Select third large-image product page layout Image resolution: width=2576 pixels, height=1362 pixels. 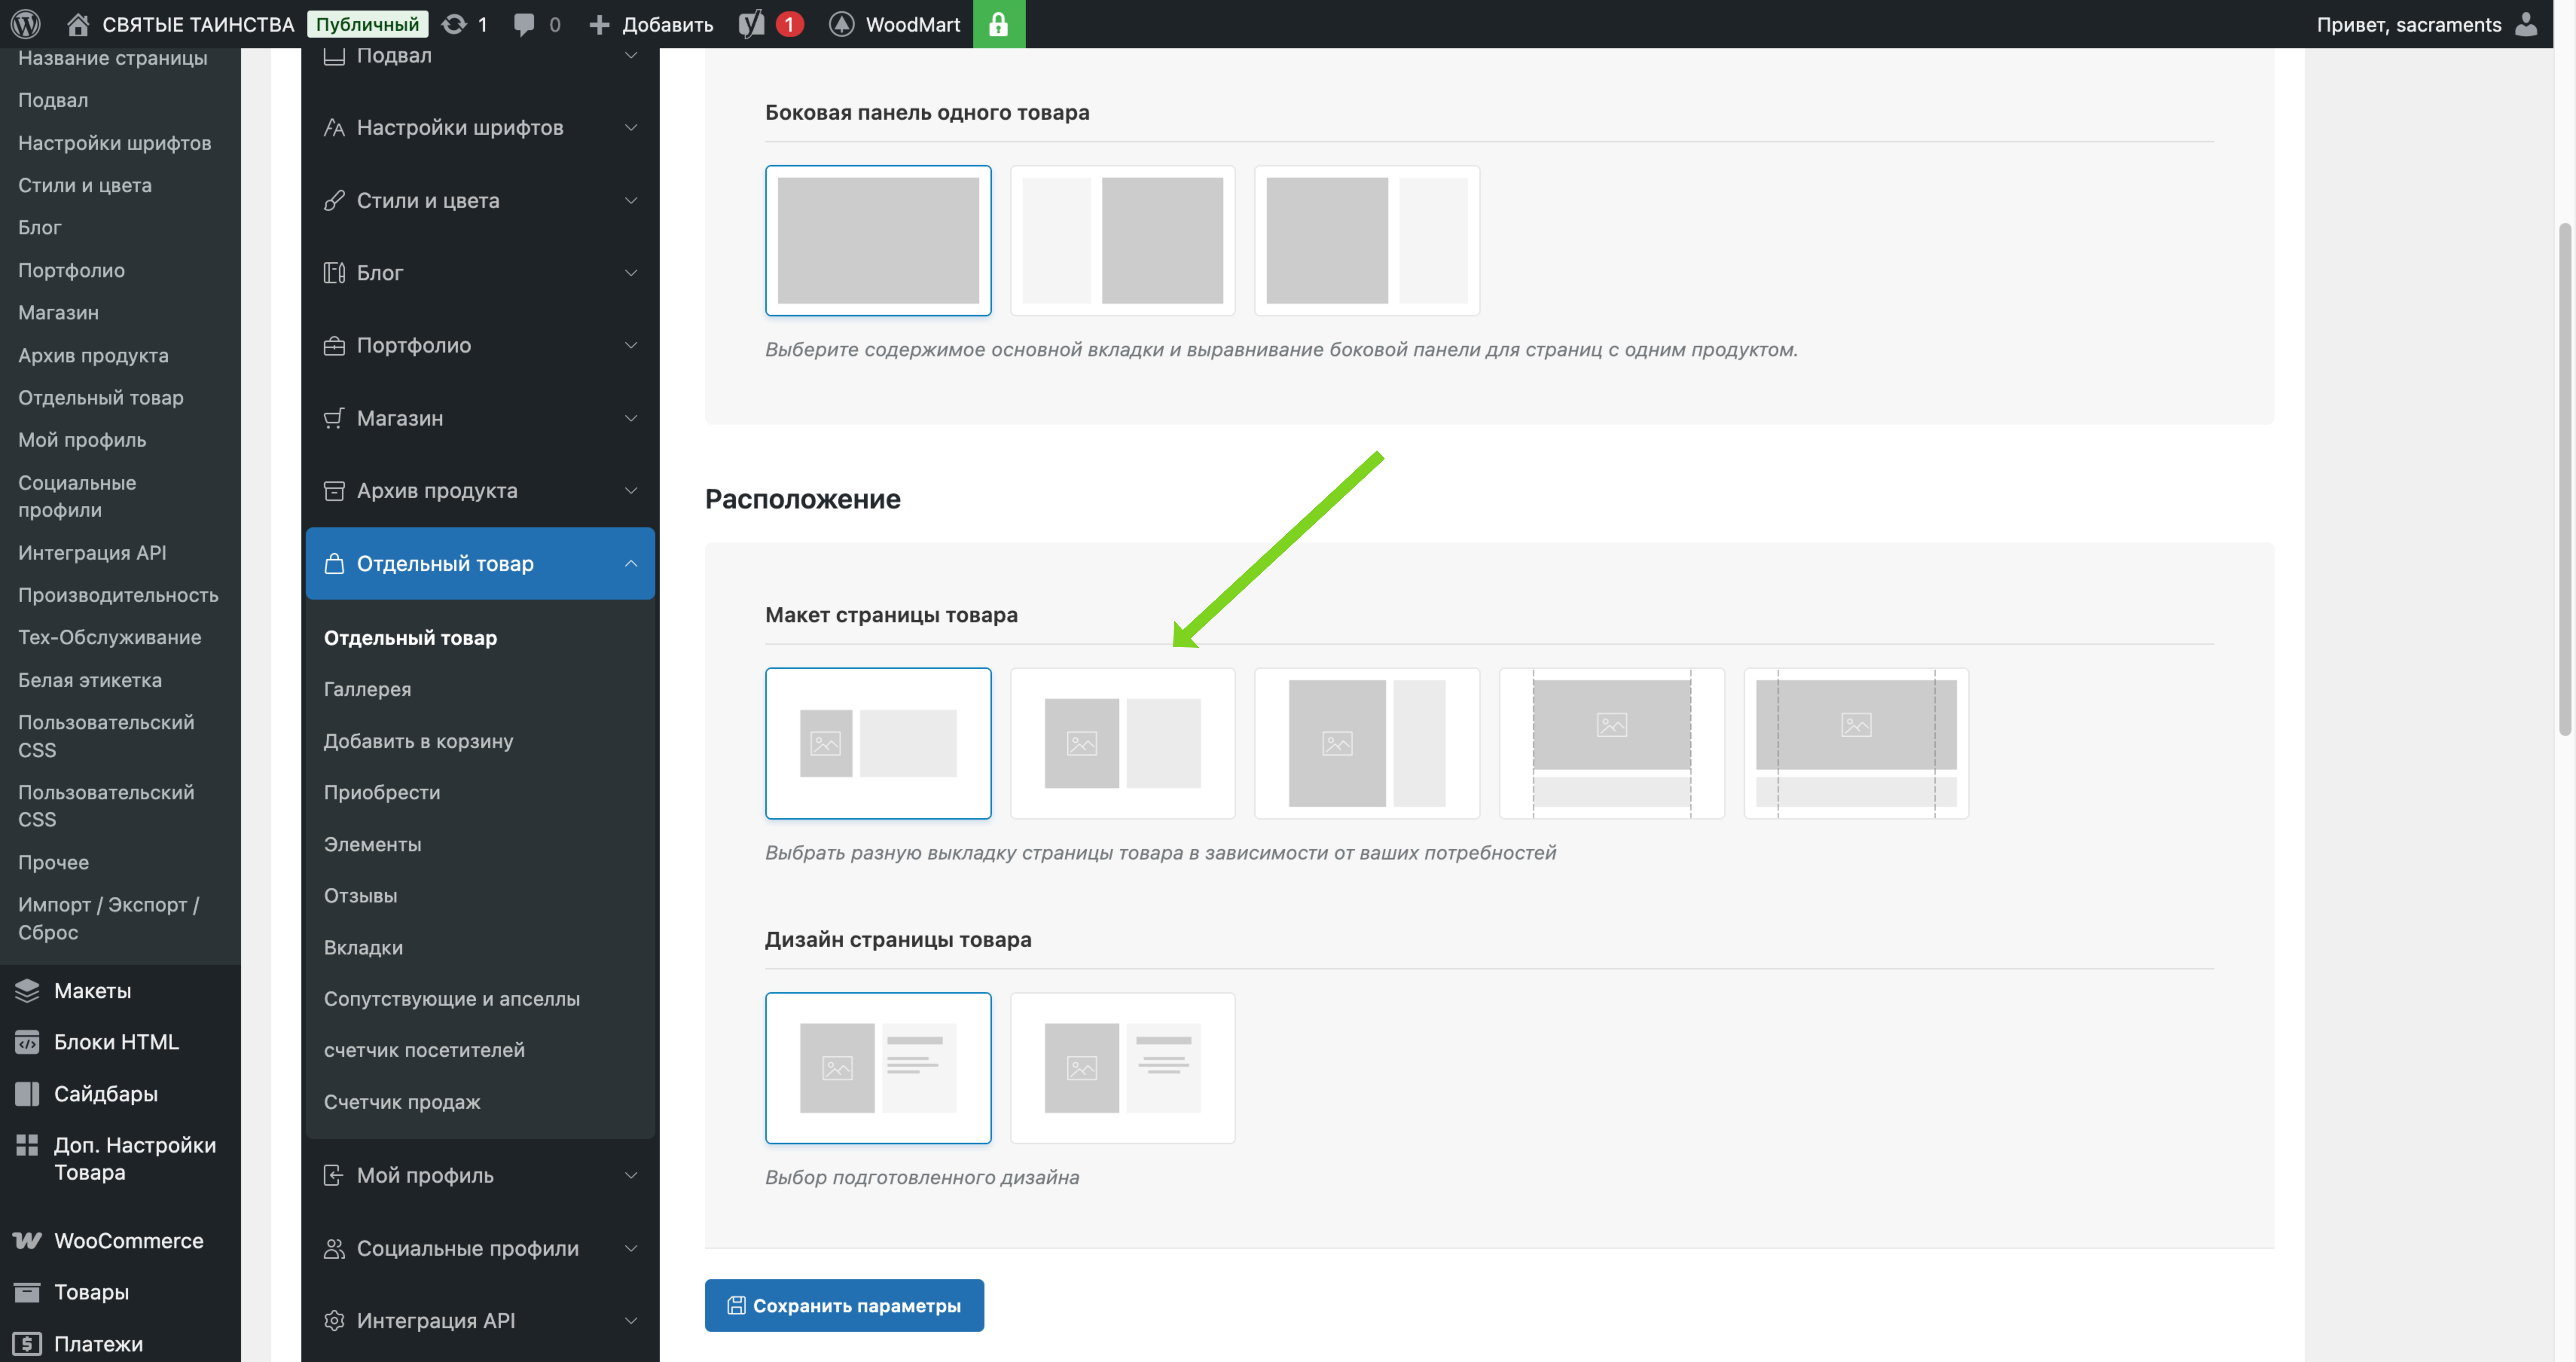point(1367,743)
